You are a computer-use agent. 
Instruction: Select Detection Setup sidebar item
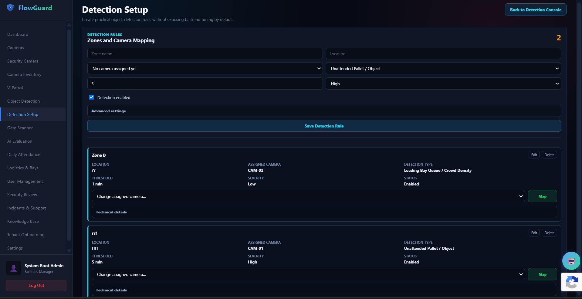33,114
